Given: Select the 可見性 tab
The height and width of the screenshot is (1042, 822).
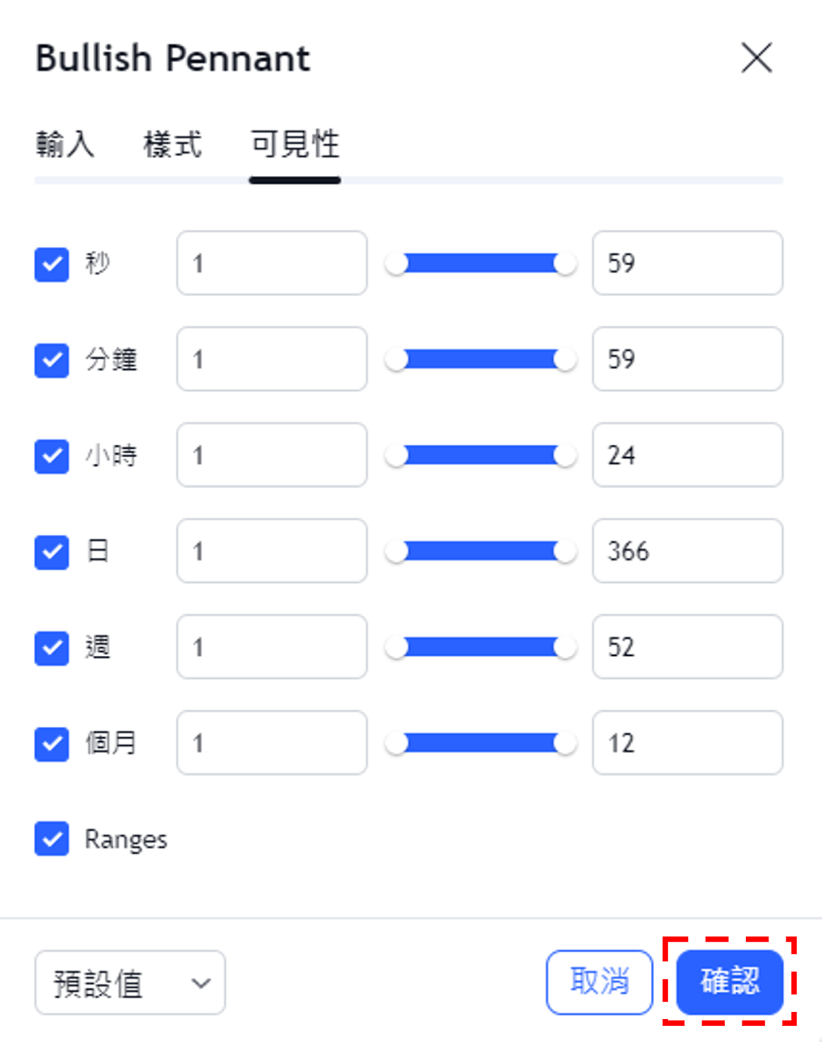Looking at the screenshot, I should (x=295, y=144).
